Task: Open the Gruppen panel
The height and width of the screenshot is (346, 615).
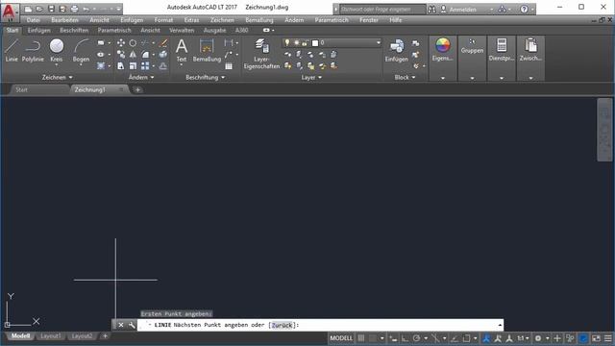Action: coord(472,46)
